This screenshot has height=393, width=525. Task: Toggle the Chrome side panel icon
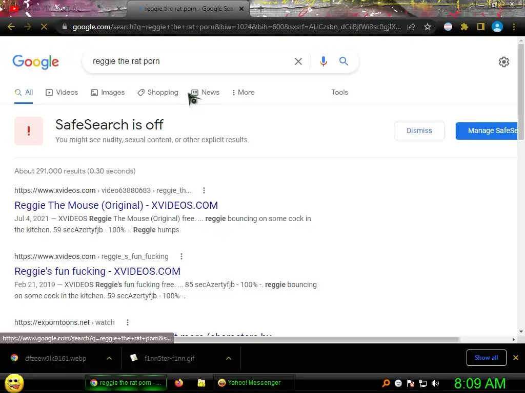pyautogui.click(x=481, y=27)
